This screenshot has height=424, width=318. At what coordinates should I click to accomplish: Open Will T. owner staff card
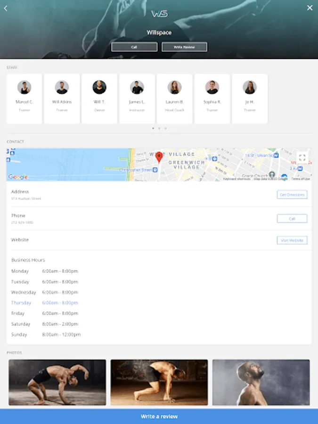[99, 99]
